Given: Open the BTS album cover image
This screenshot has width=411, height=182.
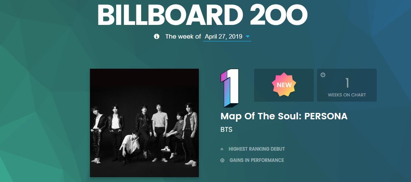Looking at the screenshot, I should pyautogui.click(x=144, y=123).
